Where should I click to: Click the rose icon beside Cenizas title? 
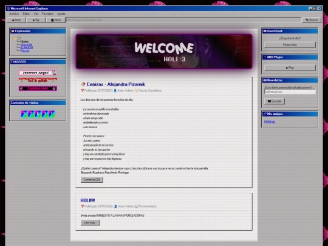pyautogui.click(x=83, y=84)
